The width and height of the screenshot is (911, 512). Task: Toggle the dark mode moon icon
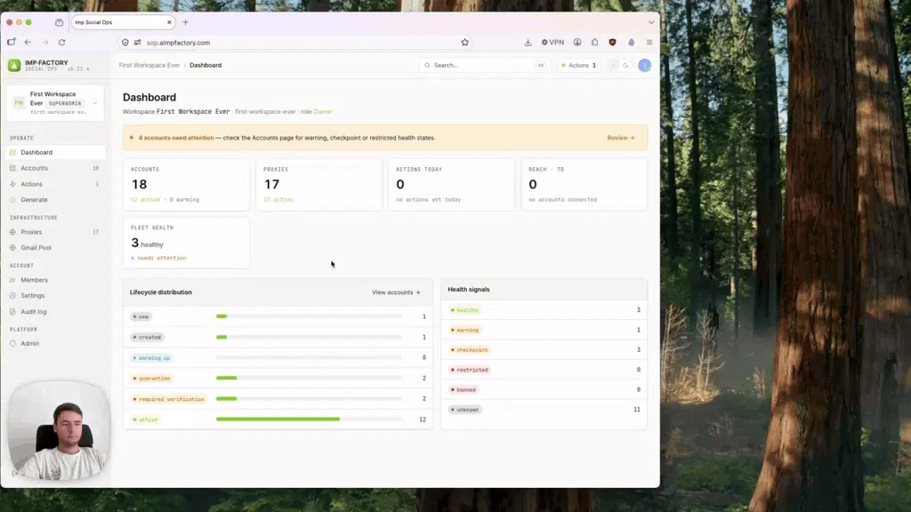(x=625, y=65)
